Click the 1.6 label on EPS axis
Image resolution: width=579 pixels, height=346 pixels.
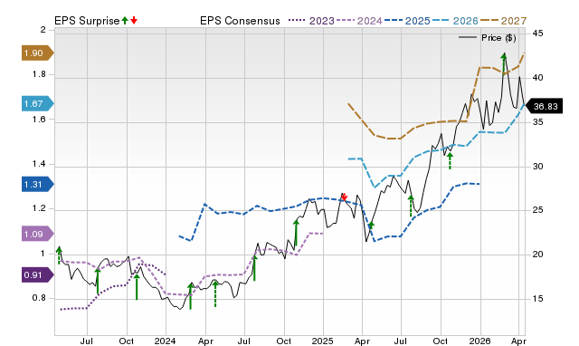click(39, 119)
